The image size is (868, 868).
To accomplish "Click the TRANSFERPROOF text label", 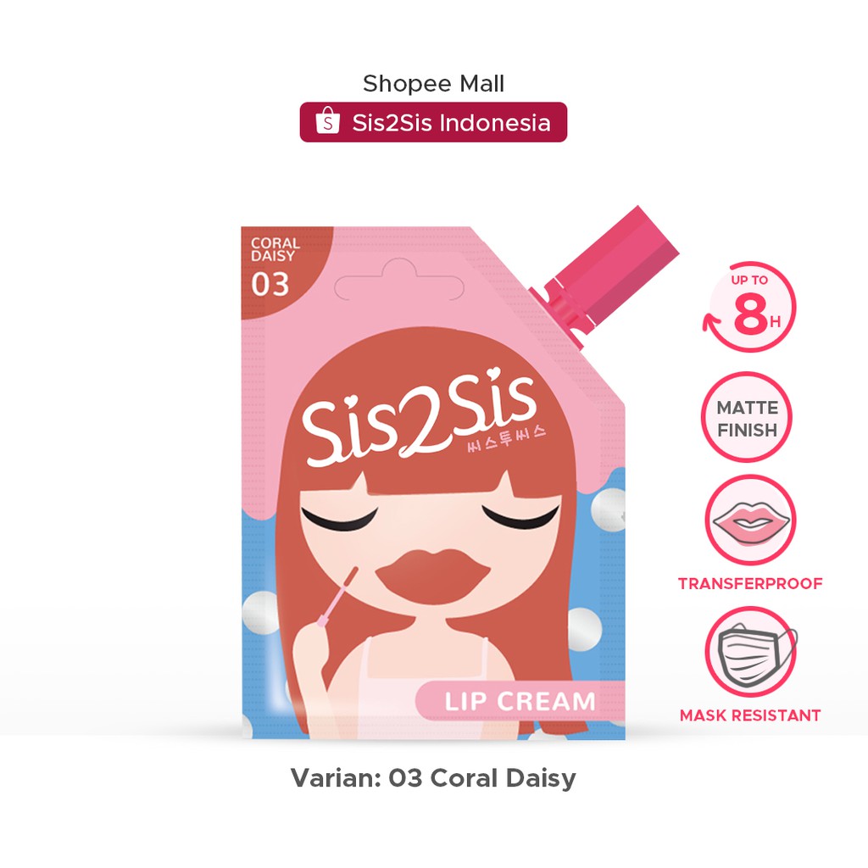I will click(x=750, y=583).
